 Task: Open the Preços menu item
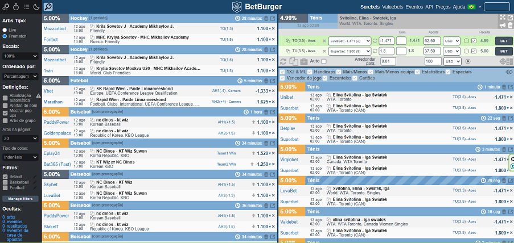(x=443, y=7)
